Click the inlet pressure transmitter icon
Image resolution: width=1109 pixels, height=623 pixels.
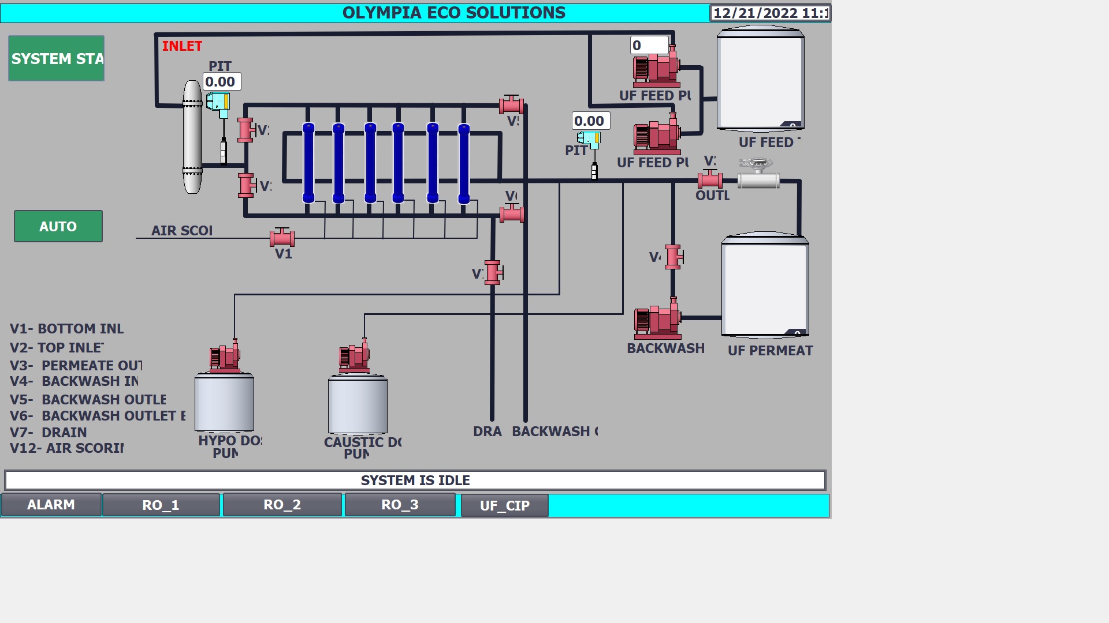tap(218, 104)
